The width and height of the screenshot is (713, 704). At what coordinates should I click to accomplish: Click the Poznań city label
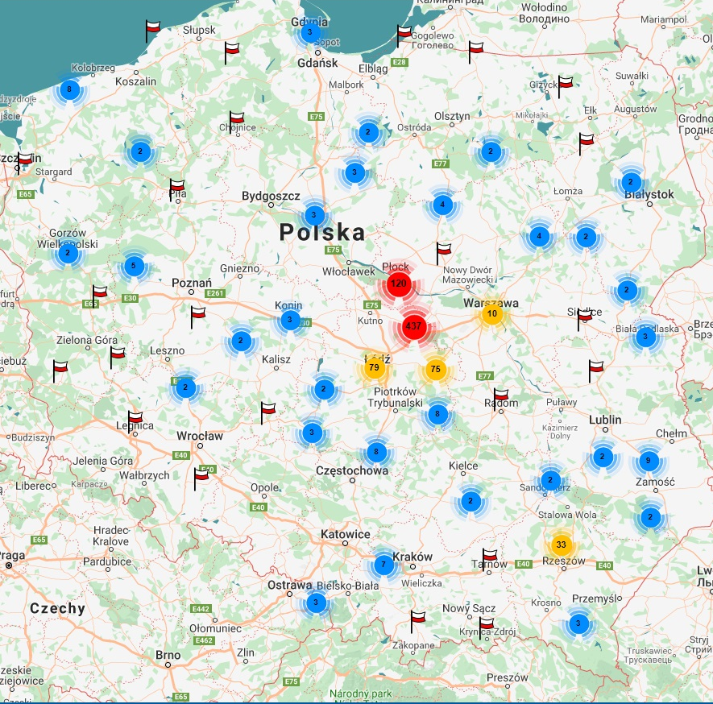click(192, 283)
